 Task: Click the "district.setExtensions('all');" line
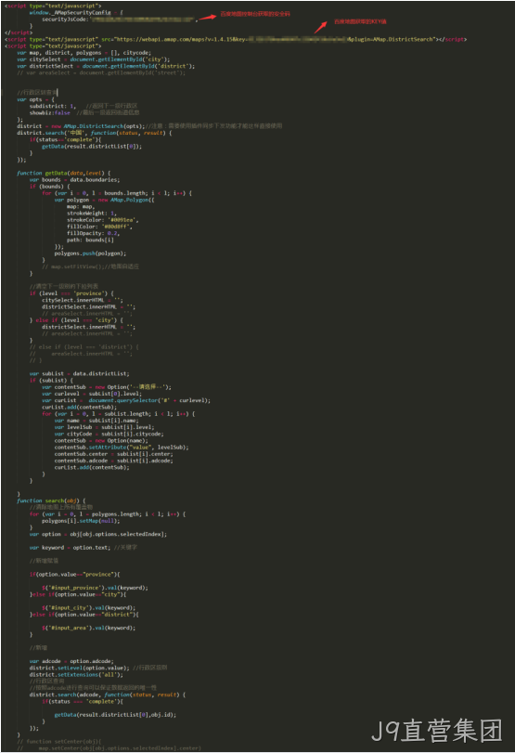tap(76, 675)
